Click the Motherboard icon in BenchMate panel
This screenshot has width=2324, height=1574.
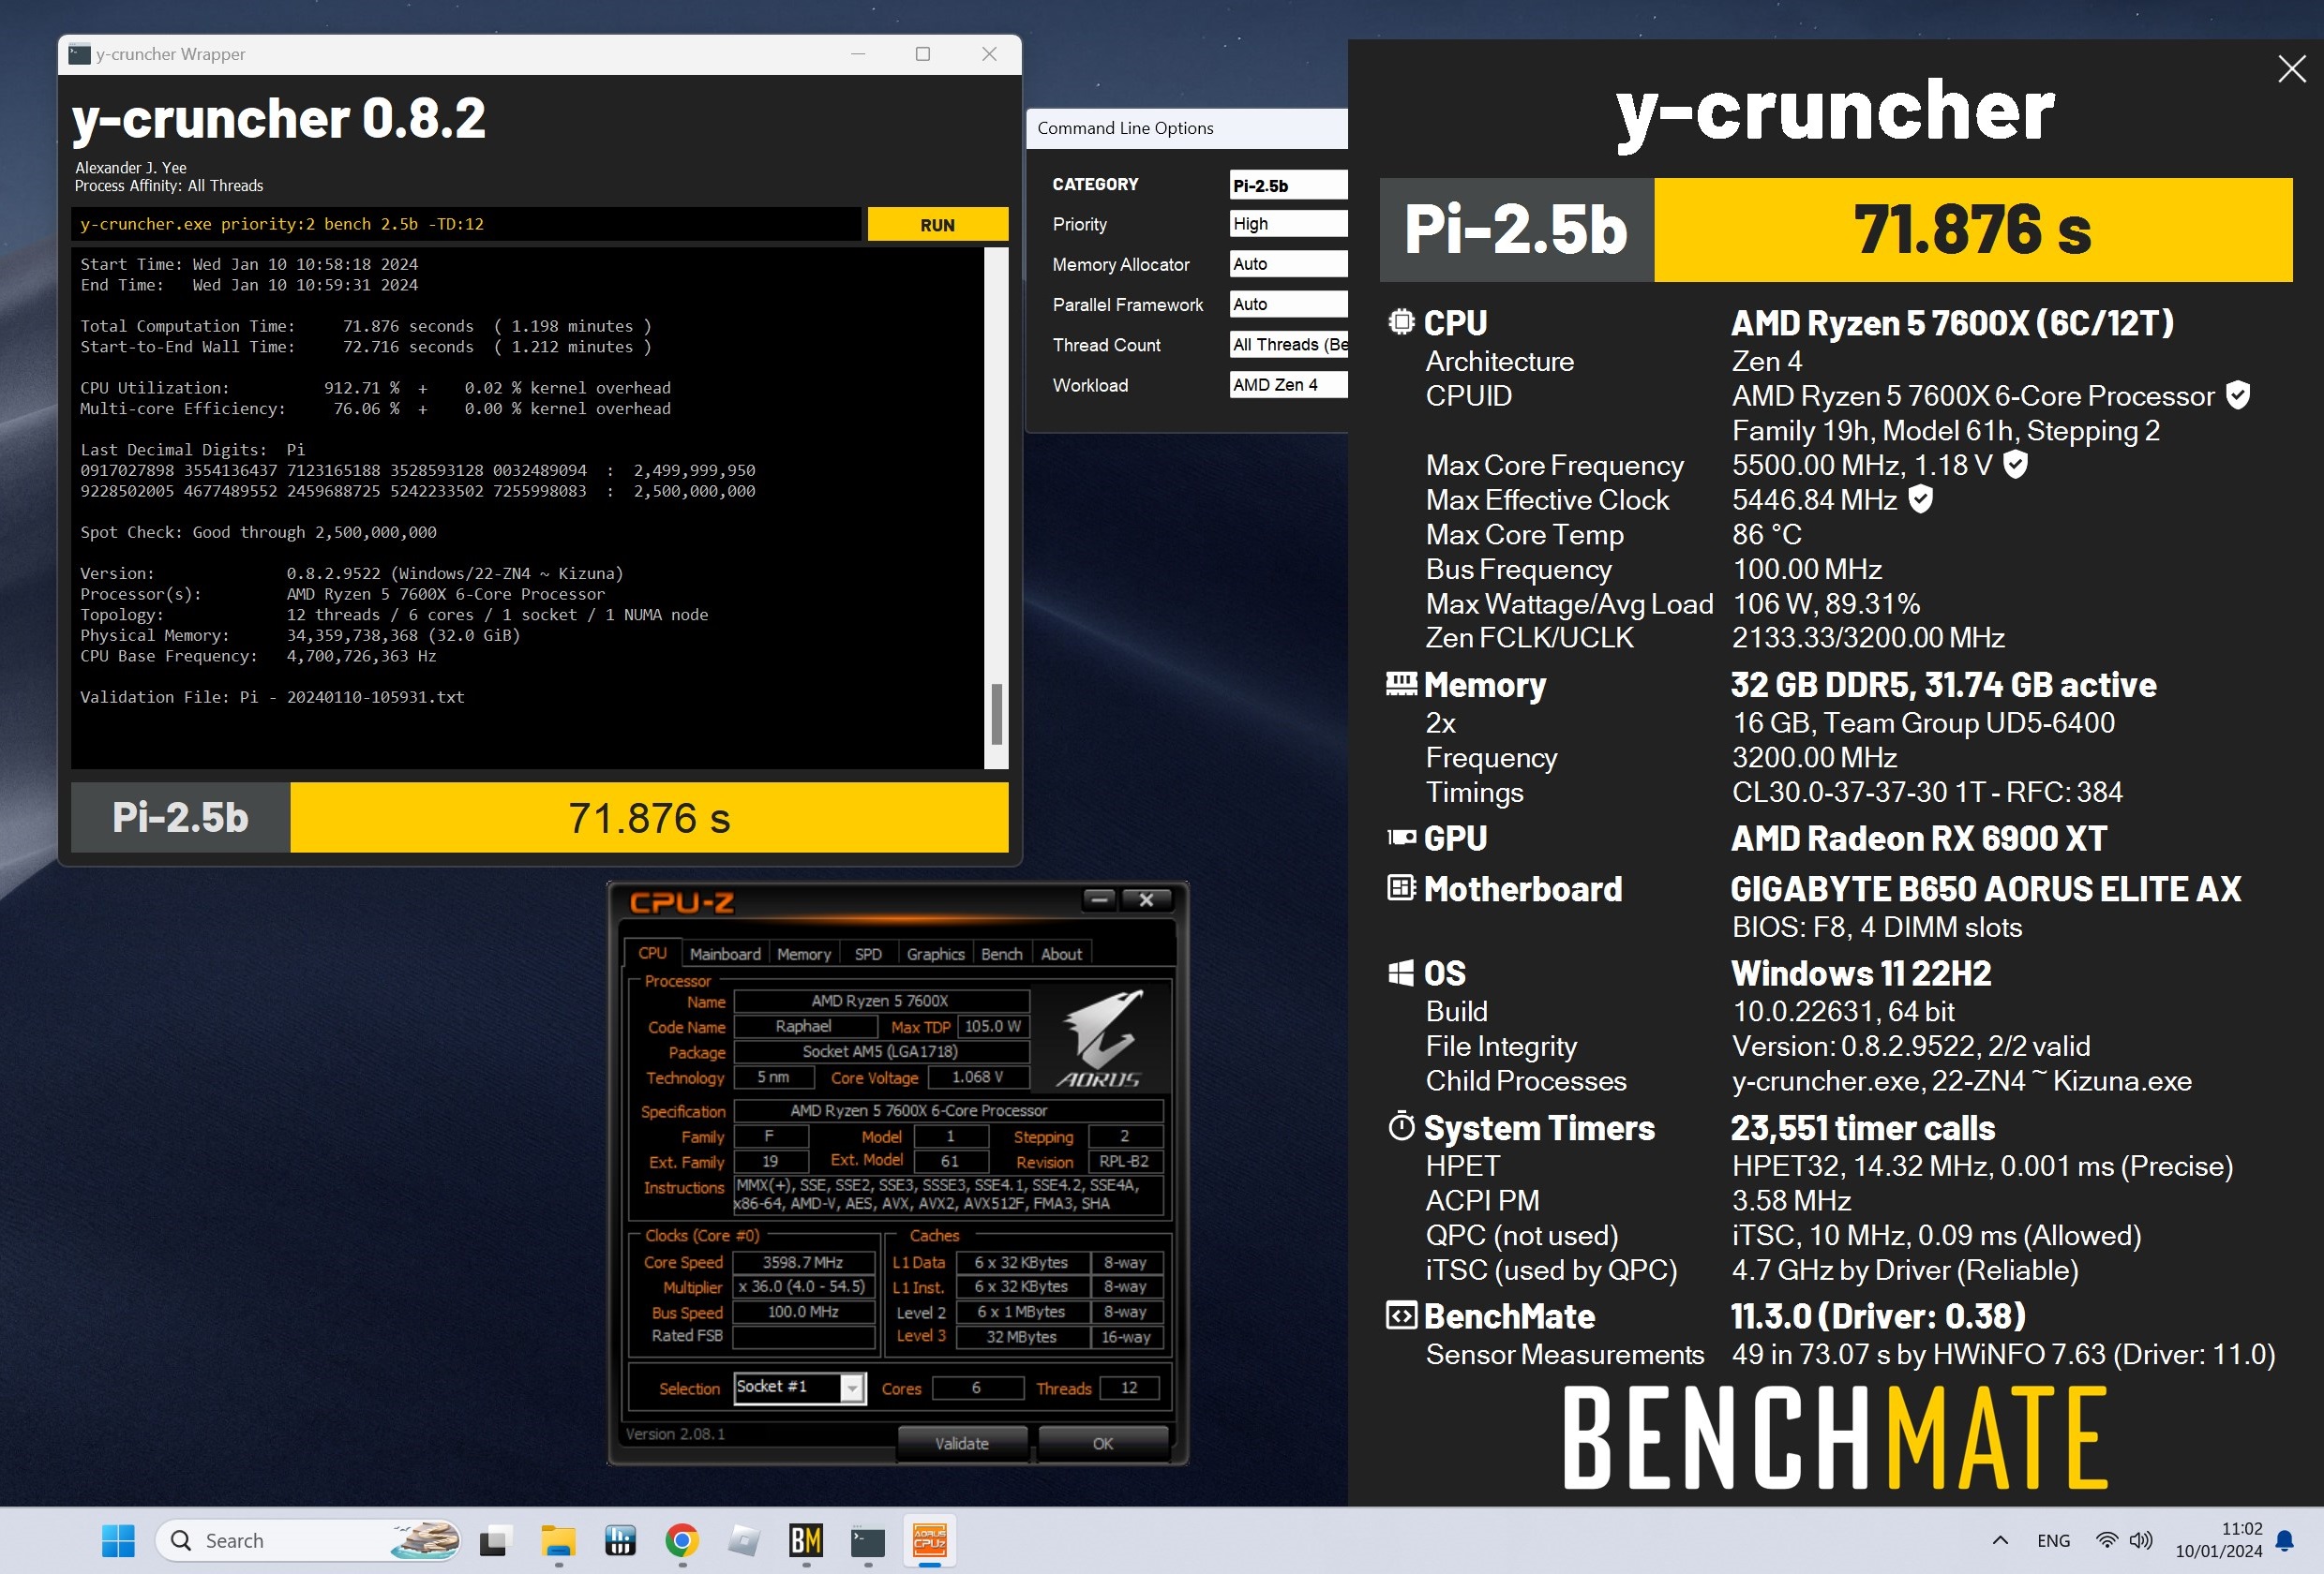1401,887
